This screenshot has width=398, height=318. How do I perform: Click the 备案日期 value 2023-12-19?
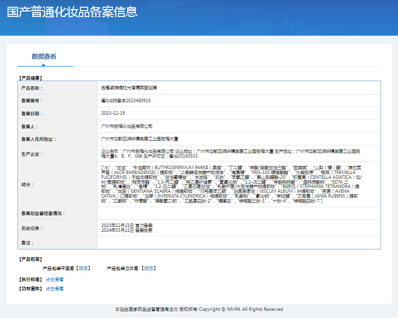[x=113, y=113]
